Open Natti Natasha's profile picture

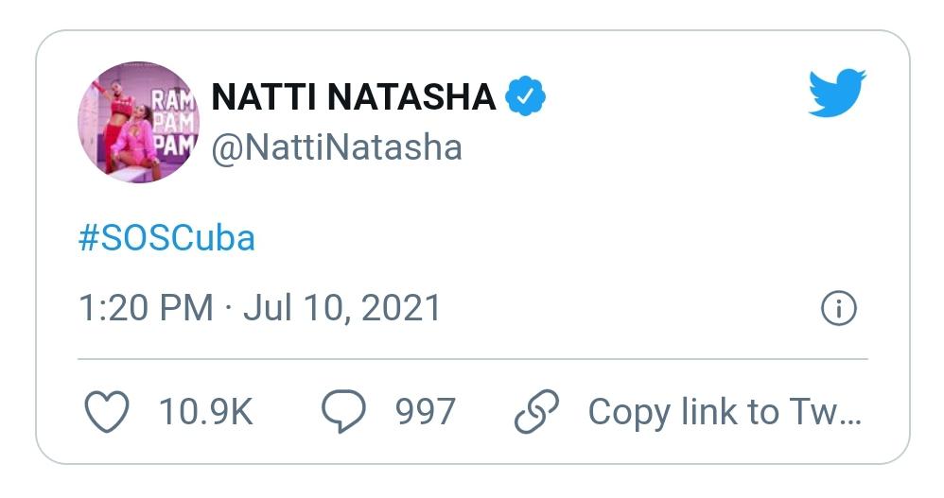pyautogui.click(x=138, y=123)
